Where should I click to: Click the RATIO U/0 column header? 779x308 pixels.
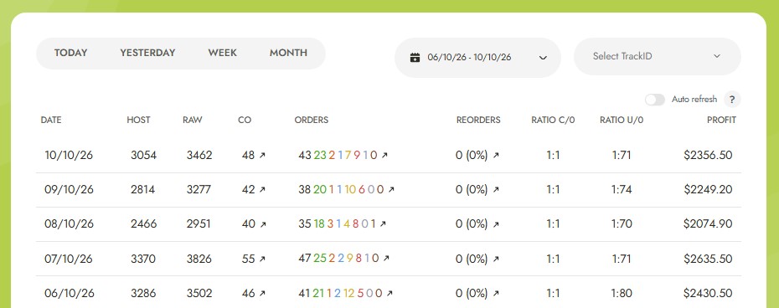point(622,121)
